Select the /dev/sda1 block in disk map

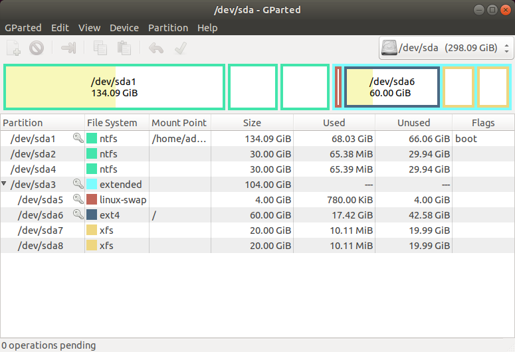pyautogui.click(x=114, y=87)
